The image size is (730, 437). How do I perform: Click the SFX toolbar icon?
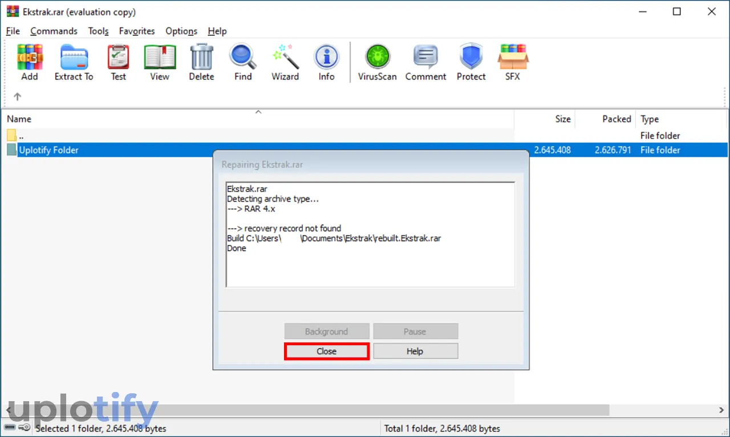coord(512,57)
